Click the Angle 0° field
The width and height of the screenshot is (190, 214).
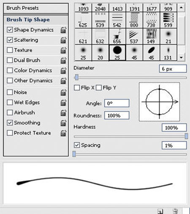117,103
